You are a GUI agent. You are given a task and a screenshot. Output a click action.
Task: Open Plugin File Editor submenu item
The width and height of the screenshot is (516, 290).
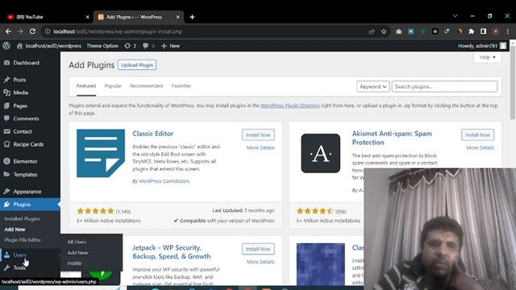pyautogui.click(x=23, y=240)
